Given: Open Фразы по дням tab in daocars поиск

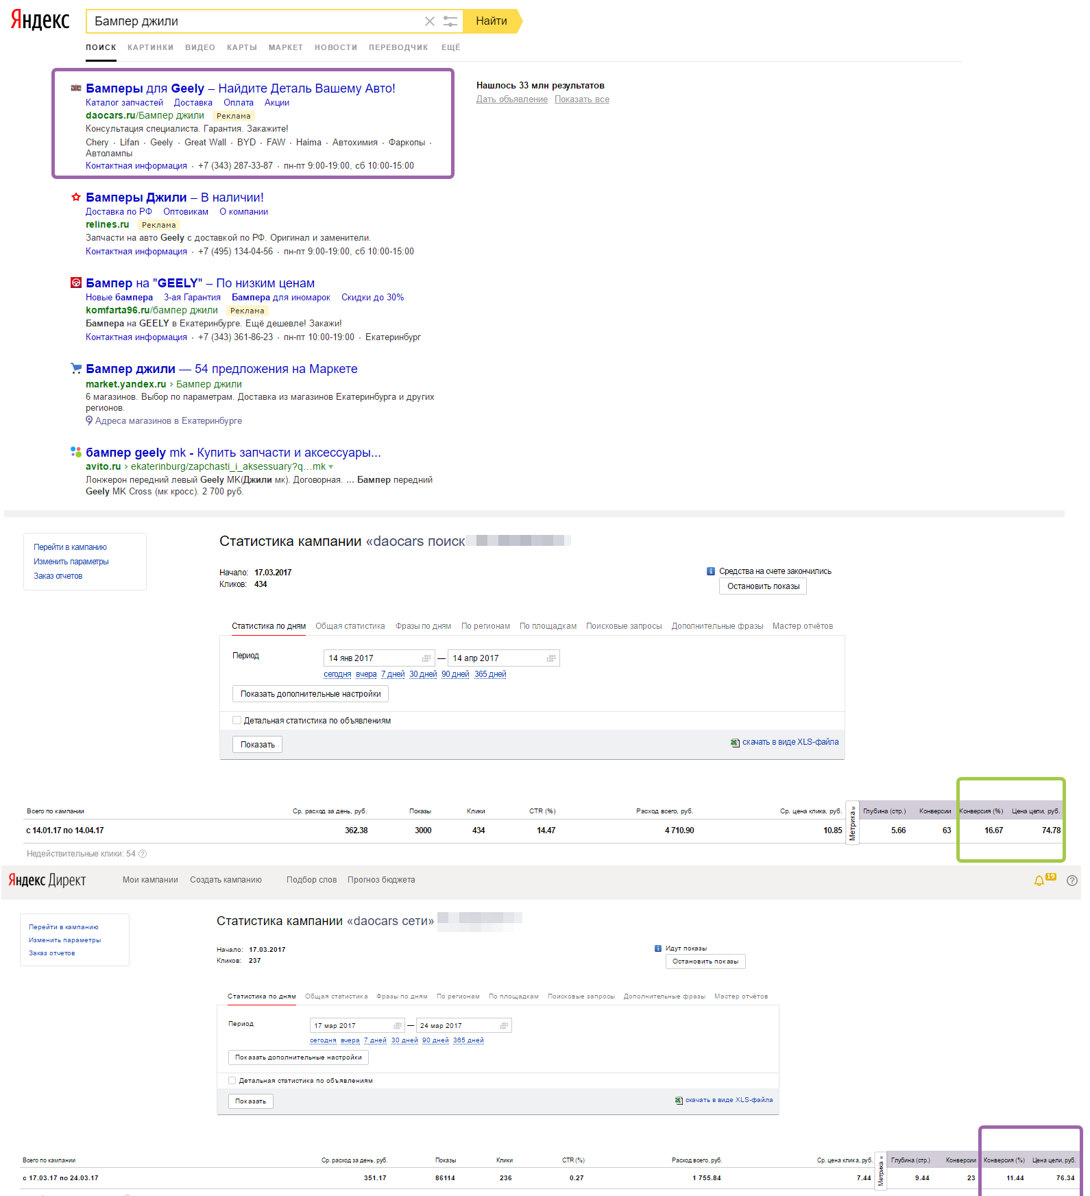Looking at the screenshot, I should click(x=424, y=626).
